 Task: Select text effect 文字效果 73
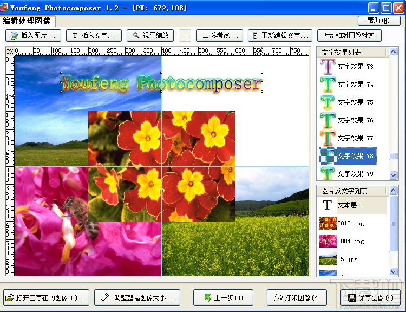point(348,67)
